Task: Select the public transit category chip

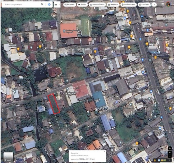Action: pyautogui.click(x=129, y=5)
